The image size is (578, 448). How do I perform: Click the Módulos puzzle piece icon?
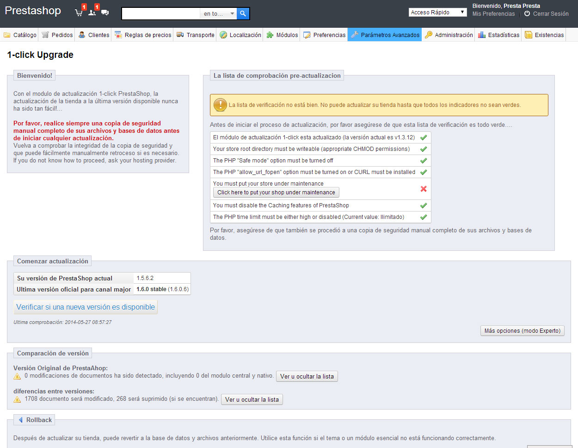[x=270, y=35]
